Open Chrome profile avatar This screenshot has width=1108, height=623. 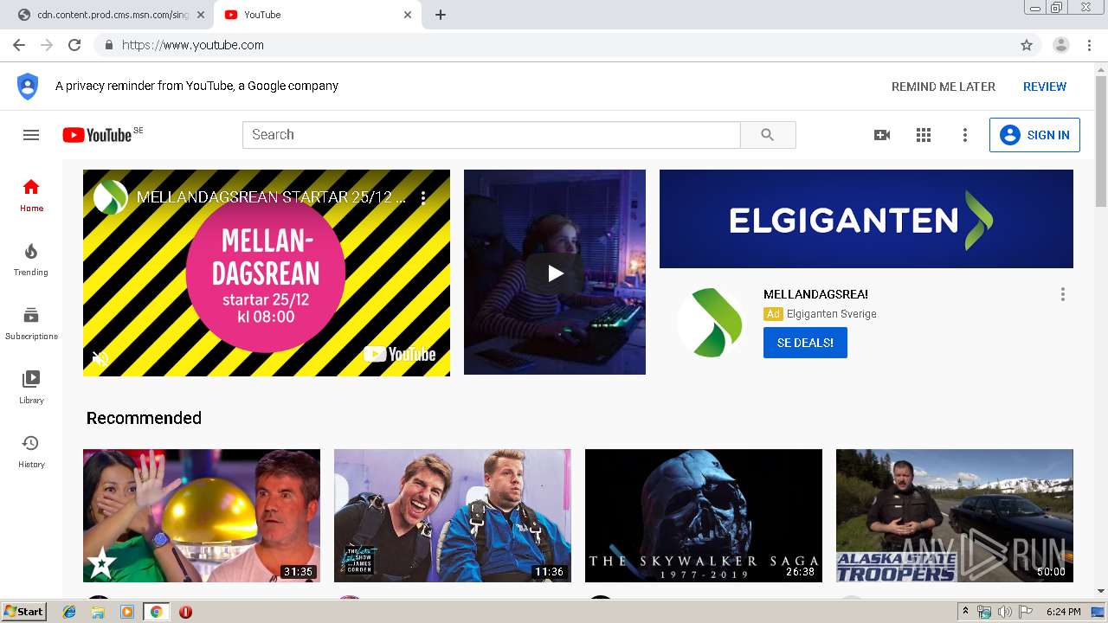pos(1061,45)
